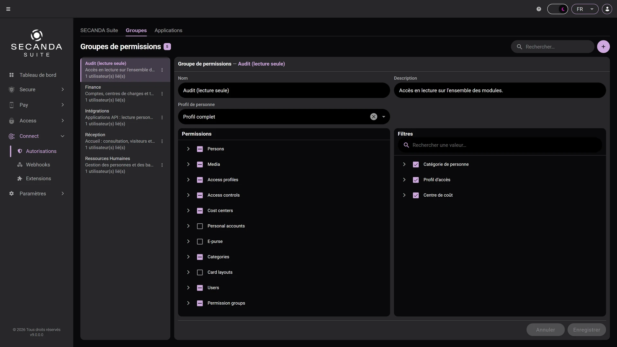617x347 pixels.
Task: Toggle the Media permission checkbox
Action: coord(200,165)
